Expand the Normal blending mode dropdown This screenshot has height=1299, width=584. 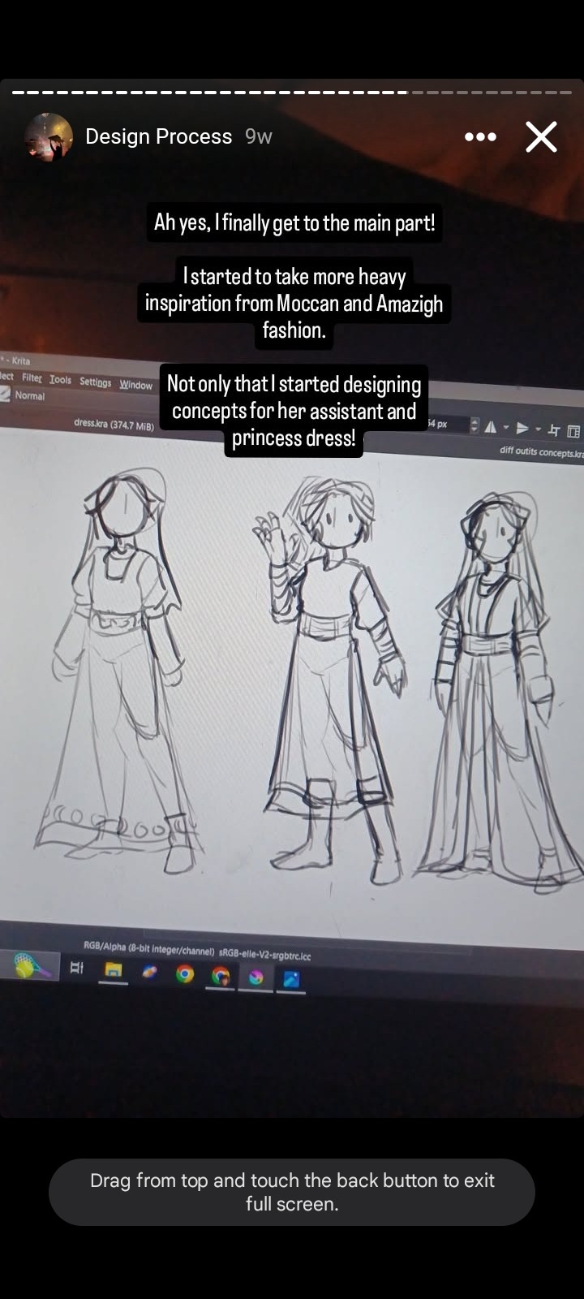pyautogui.click(x=29, y=395)
